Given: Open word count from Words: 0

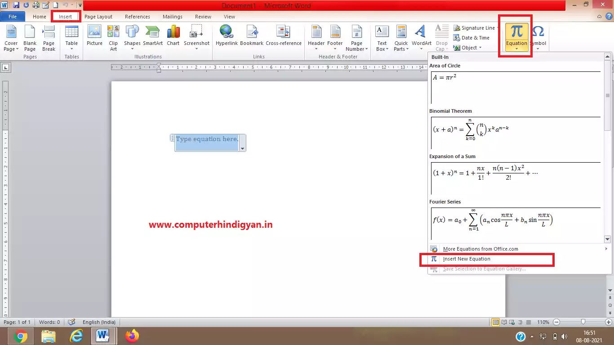Looking at the screenshot, I should pos(49,322).
